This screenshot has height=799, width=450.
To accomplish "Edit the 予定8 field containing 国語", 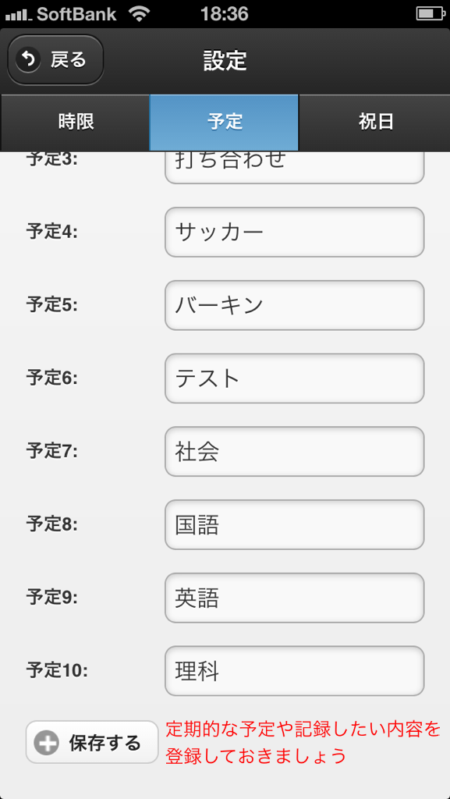I will [294, 524].
